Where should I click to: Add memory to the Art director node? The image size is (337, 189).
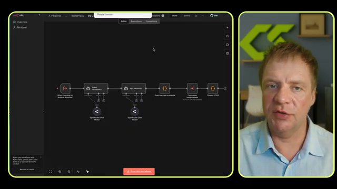coord(136,100)
